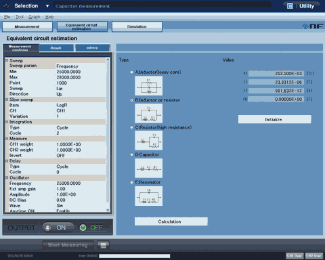Click the Calculation button
The image size is (325, 260).
click(x=171, y=221)
